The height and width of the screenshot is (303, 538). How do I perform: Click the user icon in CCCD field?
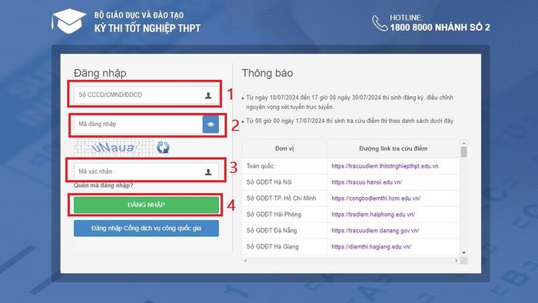click(x=208, y=95)
